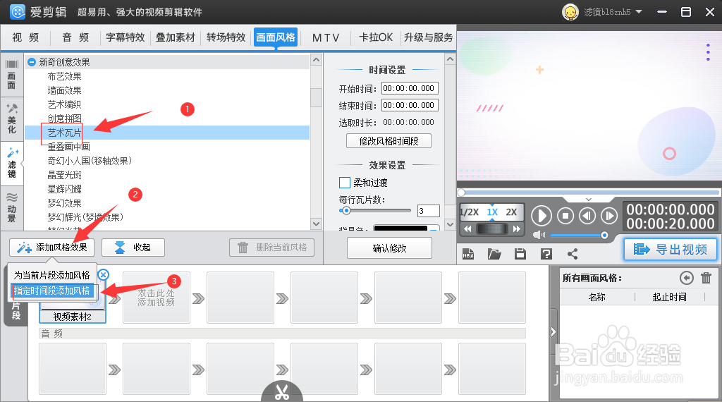The height and width of the screenshot is (402, 722).
Task: Set playback speed to 2X
Action: (x=511, y=212)
